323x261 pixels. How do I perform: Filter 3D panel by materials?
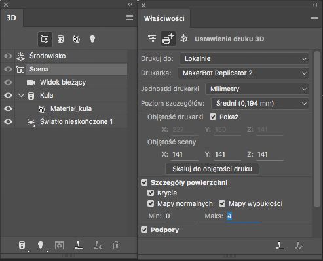tap(77, 39)
